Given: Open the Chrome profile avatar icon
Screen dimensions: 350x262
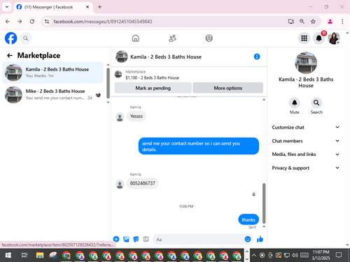Looking at the screenshot, I should (x=330, y=22).
